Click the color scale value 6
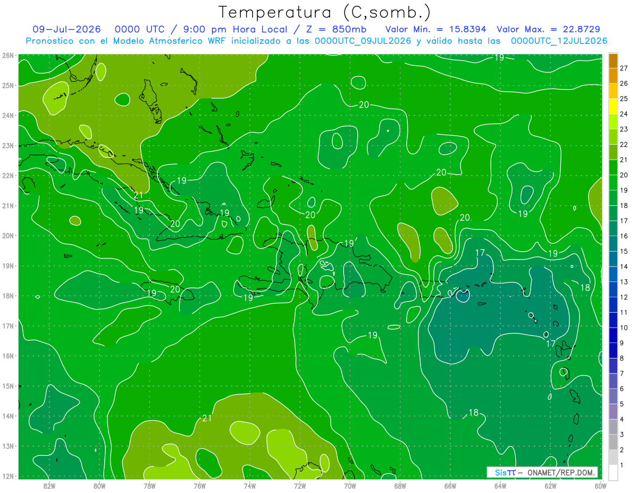 tap(622, 388)
